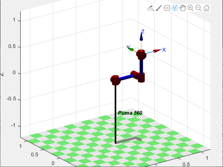Click the 'Puma 560' robot label
Viewport: 223px width, 167px height.
click(130, 113)
